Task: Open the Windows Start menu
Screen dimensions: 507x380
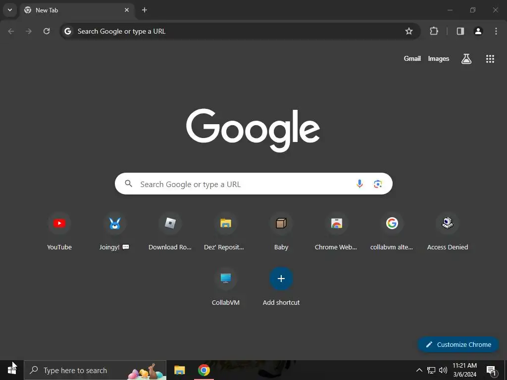Action: (x=12, y=370)
